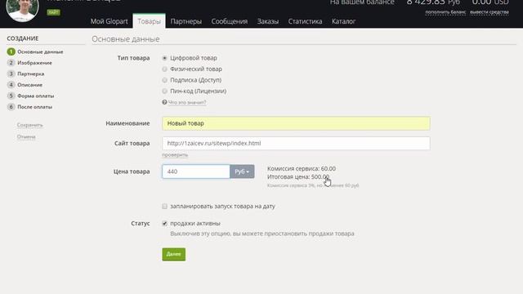Open the Мой Glopart tab
This screenshot has width=523, height=294.
pos(109,21)
